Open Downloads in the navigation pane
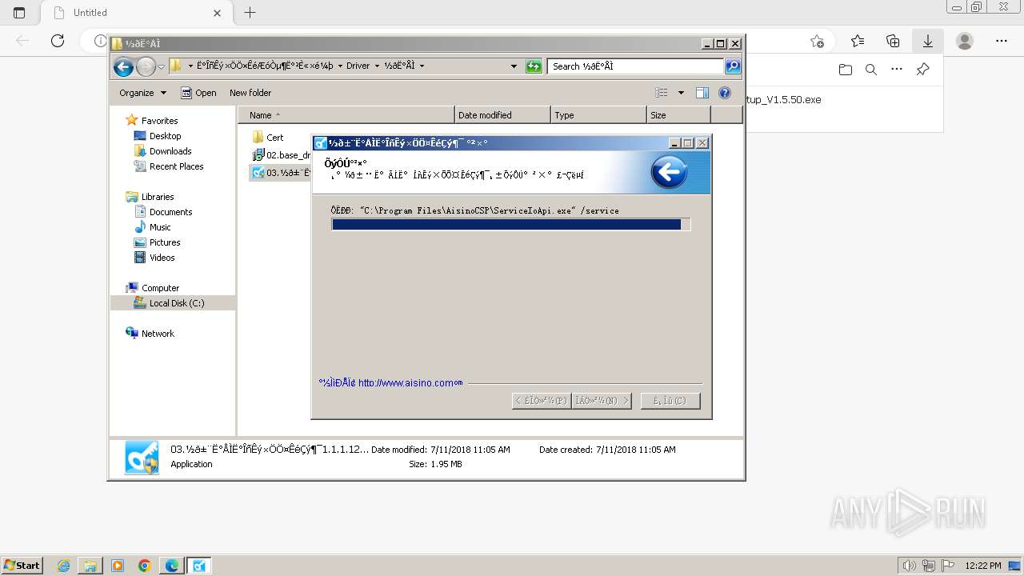1024x576 pixels. pyautogui.click(x=170, y=151)
